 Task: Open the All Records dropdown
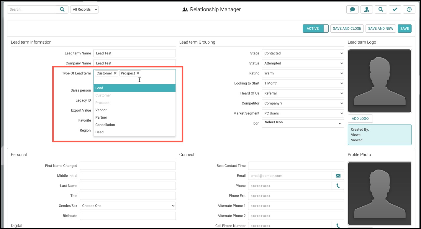(84, 9)
